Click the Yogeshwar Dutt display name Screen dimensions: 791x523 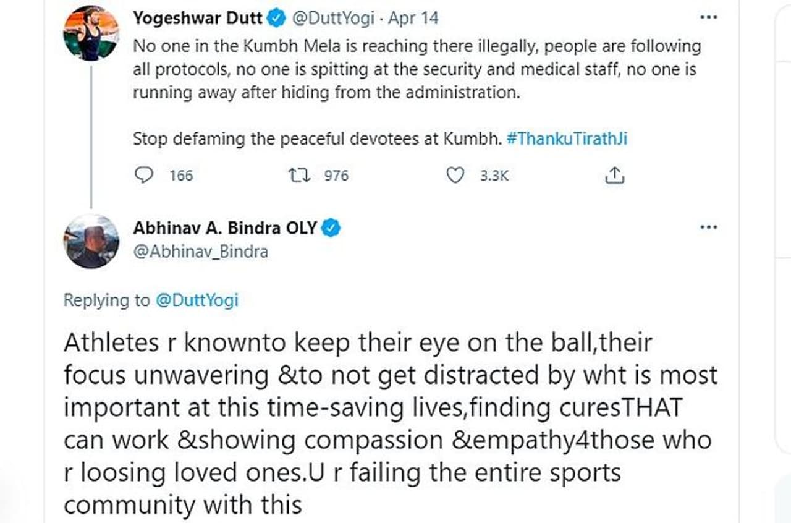point(198,19)
